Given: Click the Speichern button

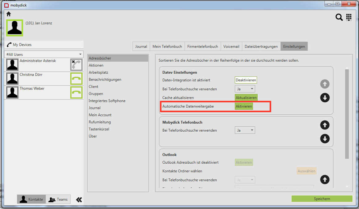Looking at the screenshot, I should point(322,199).
